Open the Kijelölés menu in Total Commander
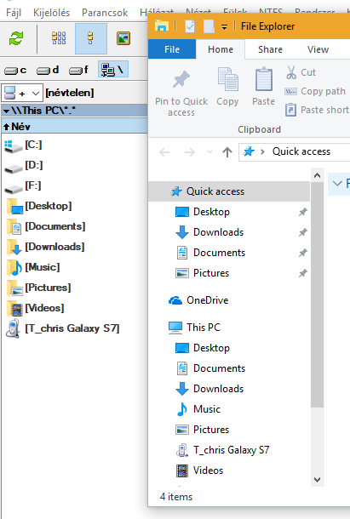The height and width of the screenshot is (519, 350). 51,13
